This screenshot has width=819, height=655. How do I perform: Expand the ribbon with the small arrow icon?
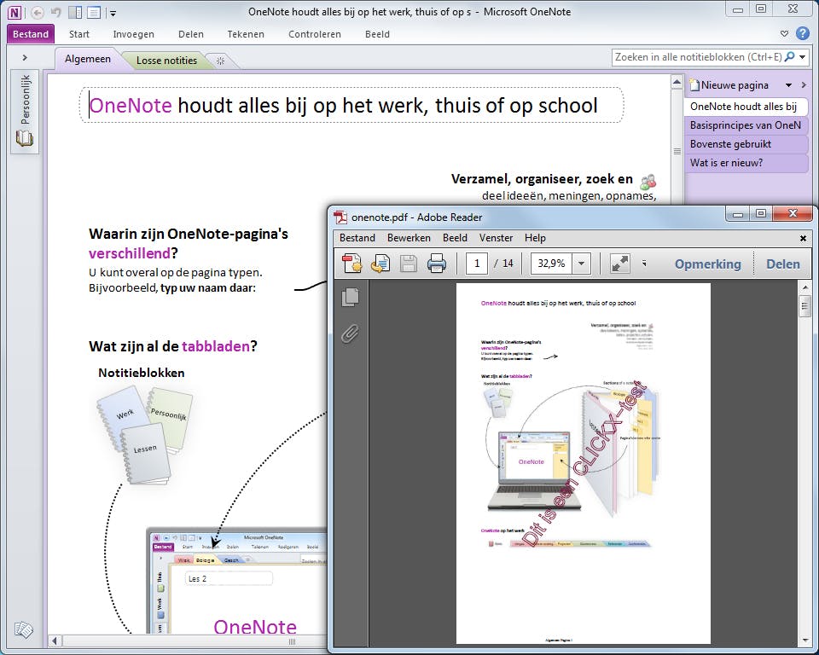click(784, 34)
